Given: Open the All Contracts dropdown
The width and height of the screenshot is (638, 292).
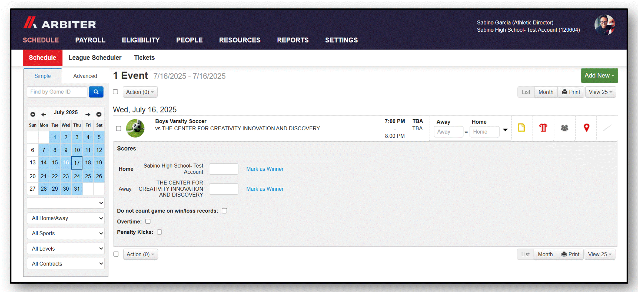Looking at the screenshot, I should (66, 264).
